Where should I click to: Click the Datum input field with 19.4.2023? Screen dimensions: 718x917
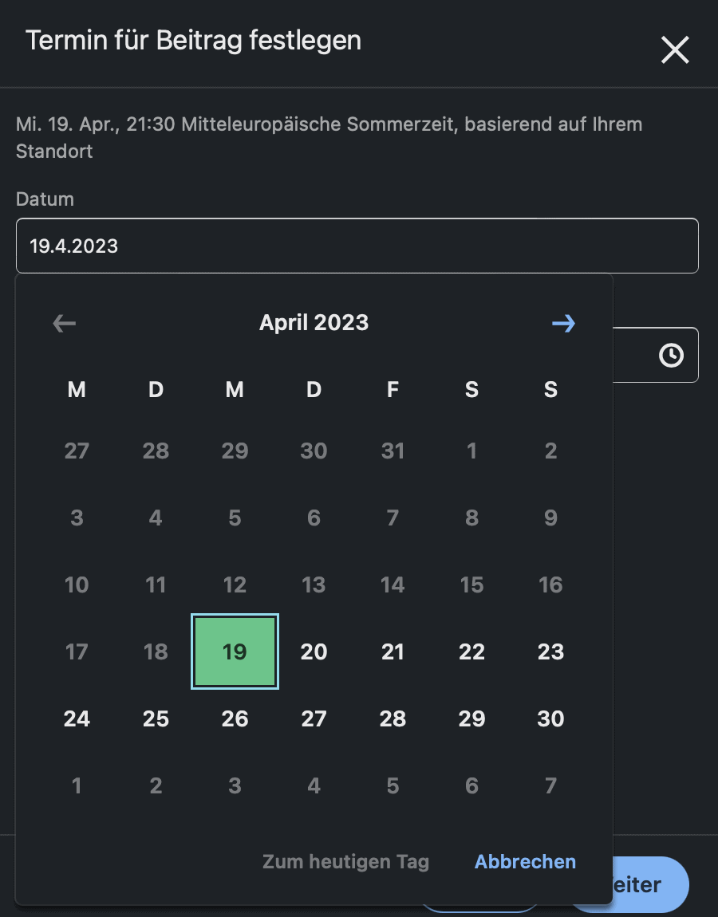click(x=357, y=246)
